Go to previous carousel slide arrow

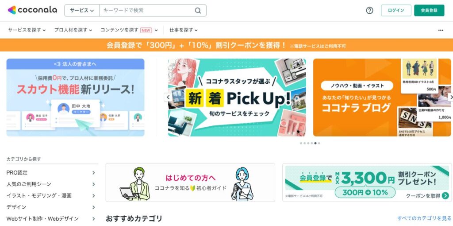[x=168, y=97]
